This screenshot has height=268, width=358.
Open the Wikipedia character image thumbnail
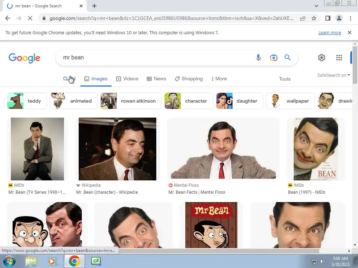117,149
